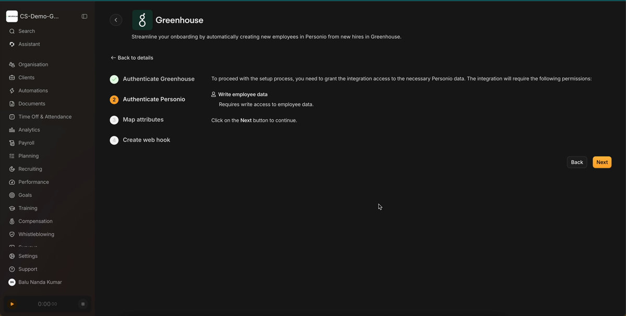
Task: Click the Planning list icon
Action: point(12,156)
